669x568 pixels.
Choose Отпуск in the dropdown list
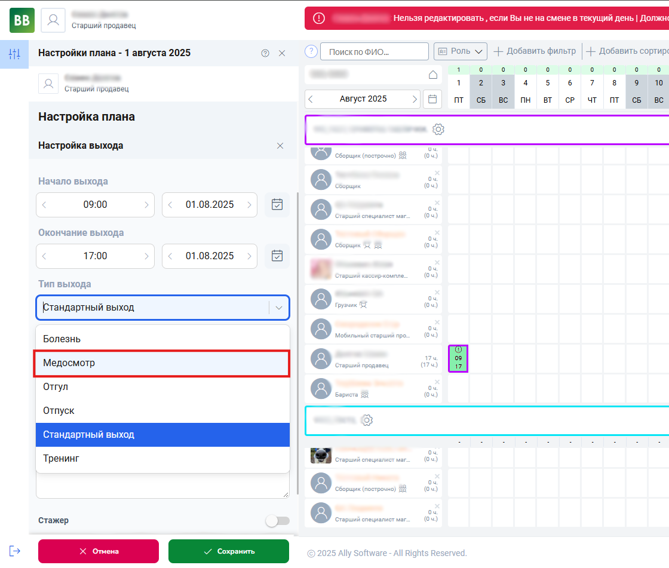point(162,411)
